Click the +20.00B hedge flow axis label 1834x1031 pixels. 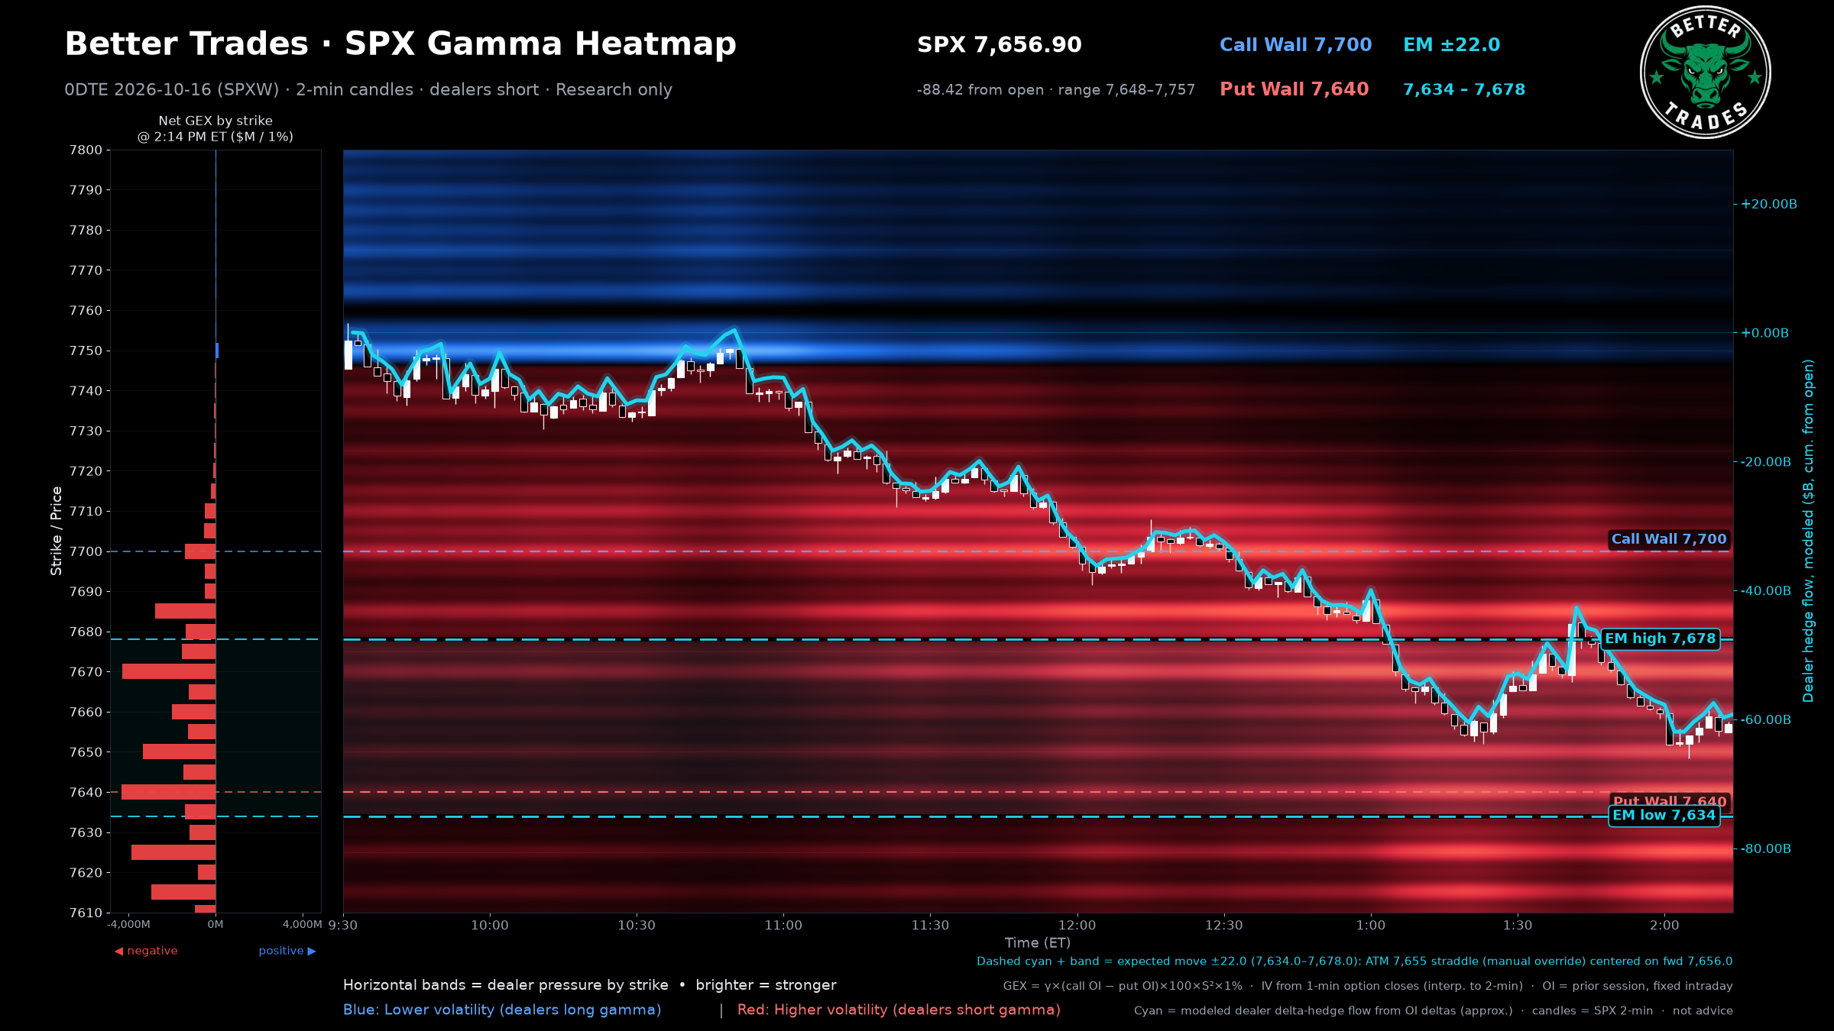(1769, 204)
